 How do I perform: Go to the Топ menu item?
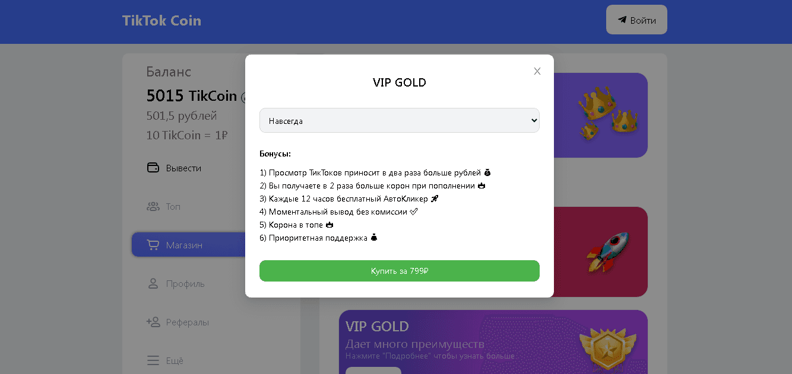pyautogui.click(x=173, y=206)
